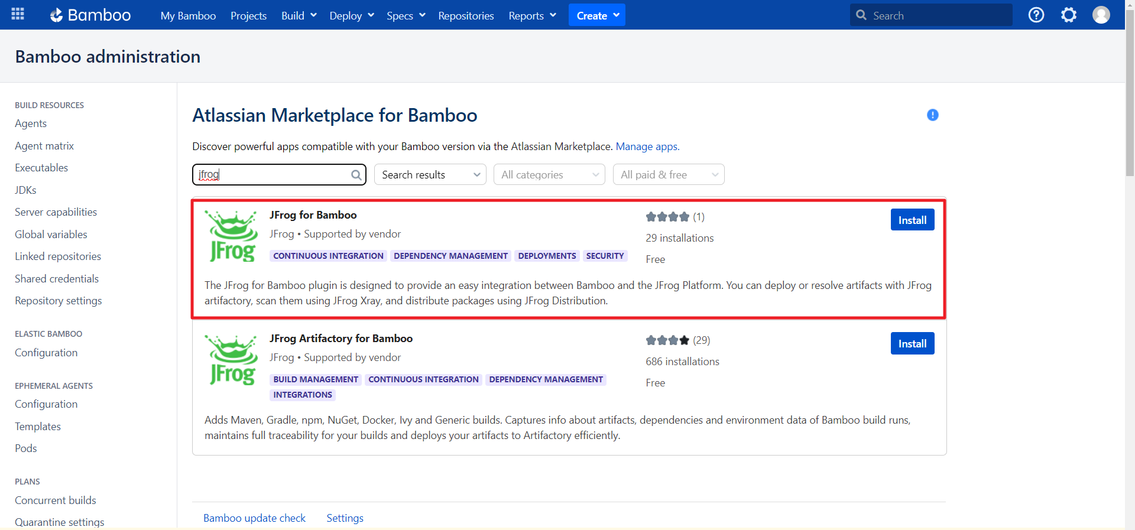Open Pods in the sidebar

coord(26,448)
